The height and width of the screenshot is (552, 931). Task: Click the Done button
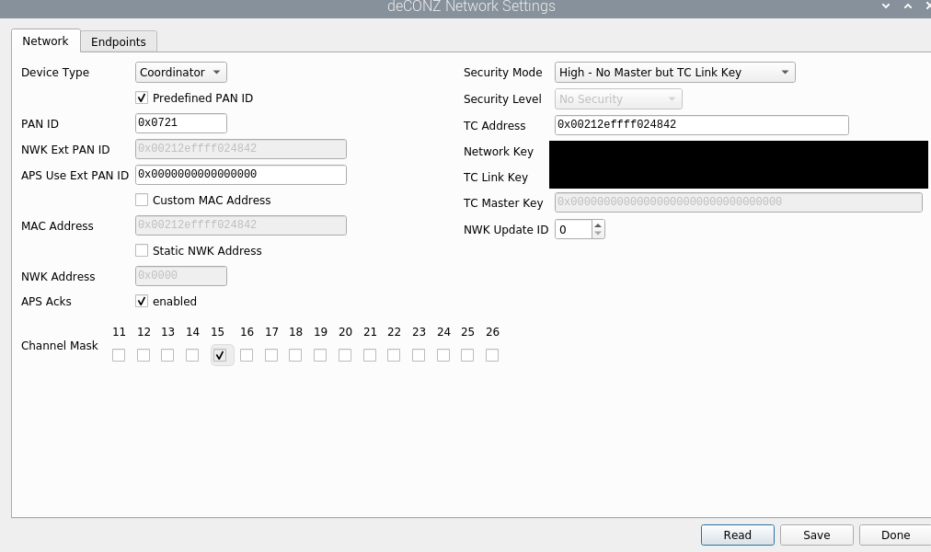(x=894, y=535)
